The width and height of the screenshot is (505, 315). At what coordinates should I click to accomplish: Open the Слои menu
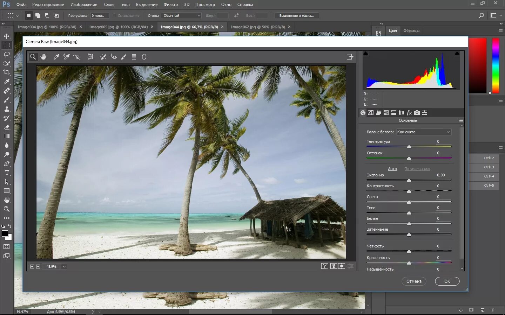(x=109, y=5)
